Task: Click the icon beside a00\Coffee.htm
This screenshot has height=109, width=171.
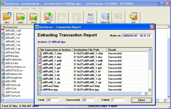Action: [x=3, y=59]
